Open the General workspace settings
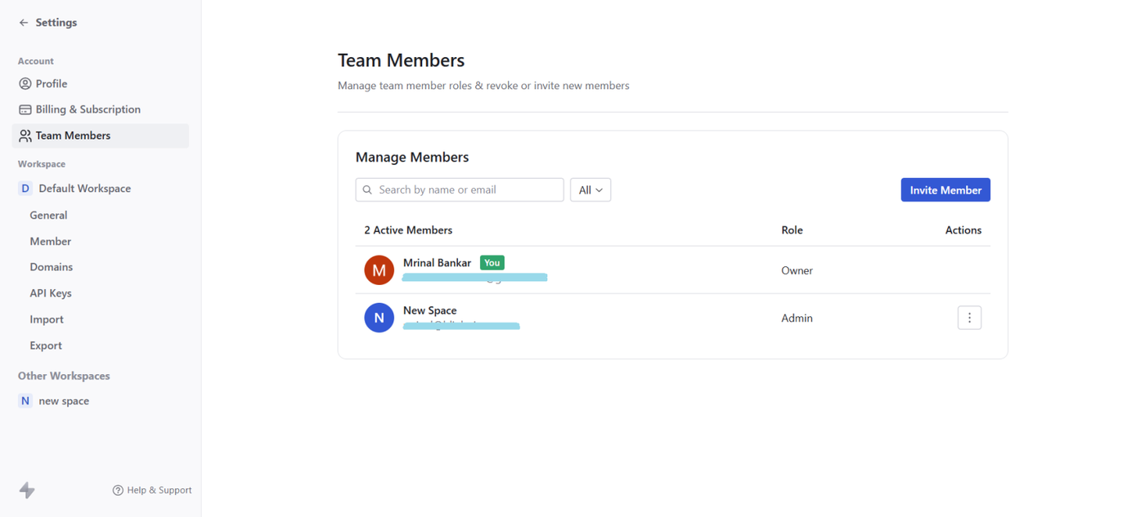 48,216
